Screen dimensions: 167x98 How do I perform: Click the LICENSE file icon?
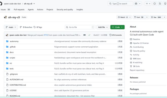(7, 90)
